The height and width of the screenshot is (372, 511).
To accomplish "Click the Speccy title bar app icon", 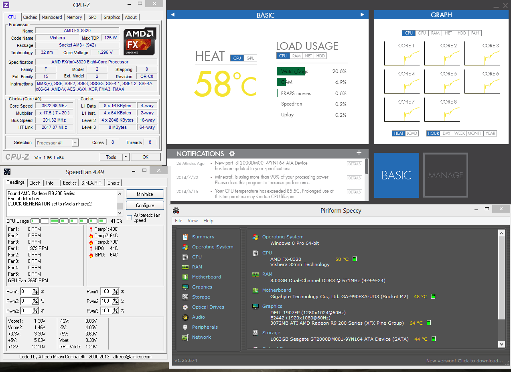I will (176, 210).
